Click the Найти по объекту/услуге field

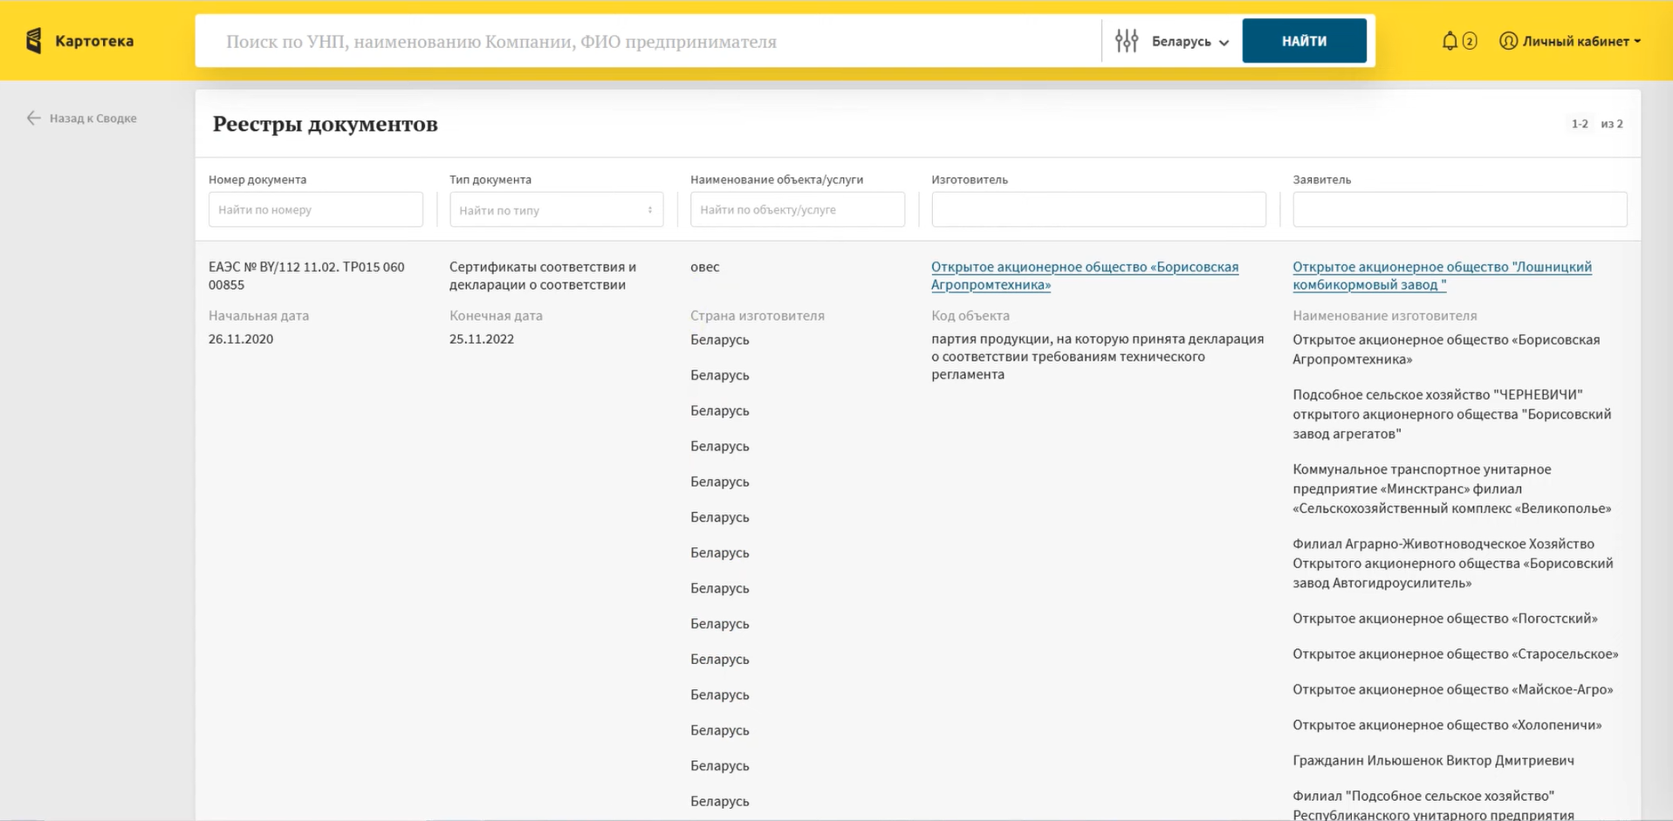pyautogui.click(x=797, y=209)
